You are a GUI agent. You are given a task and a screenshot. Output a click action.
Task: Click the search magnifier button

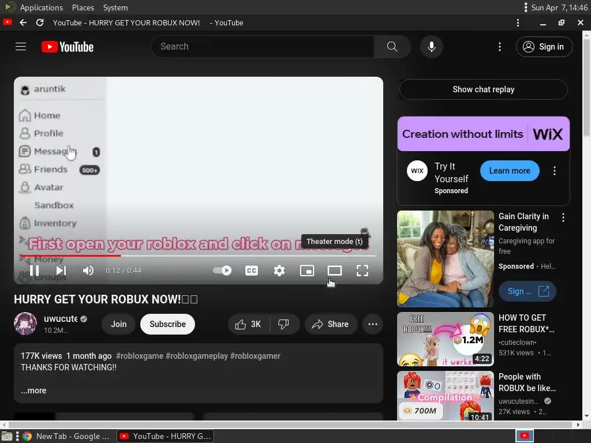point(392,47)
